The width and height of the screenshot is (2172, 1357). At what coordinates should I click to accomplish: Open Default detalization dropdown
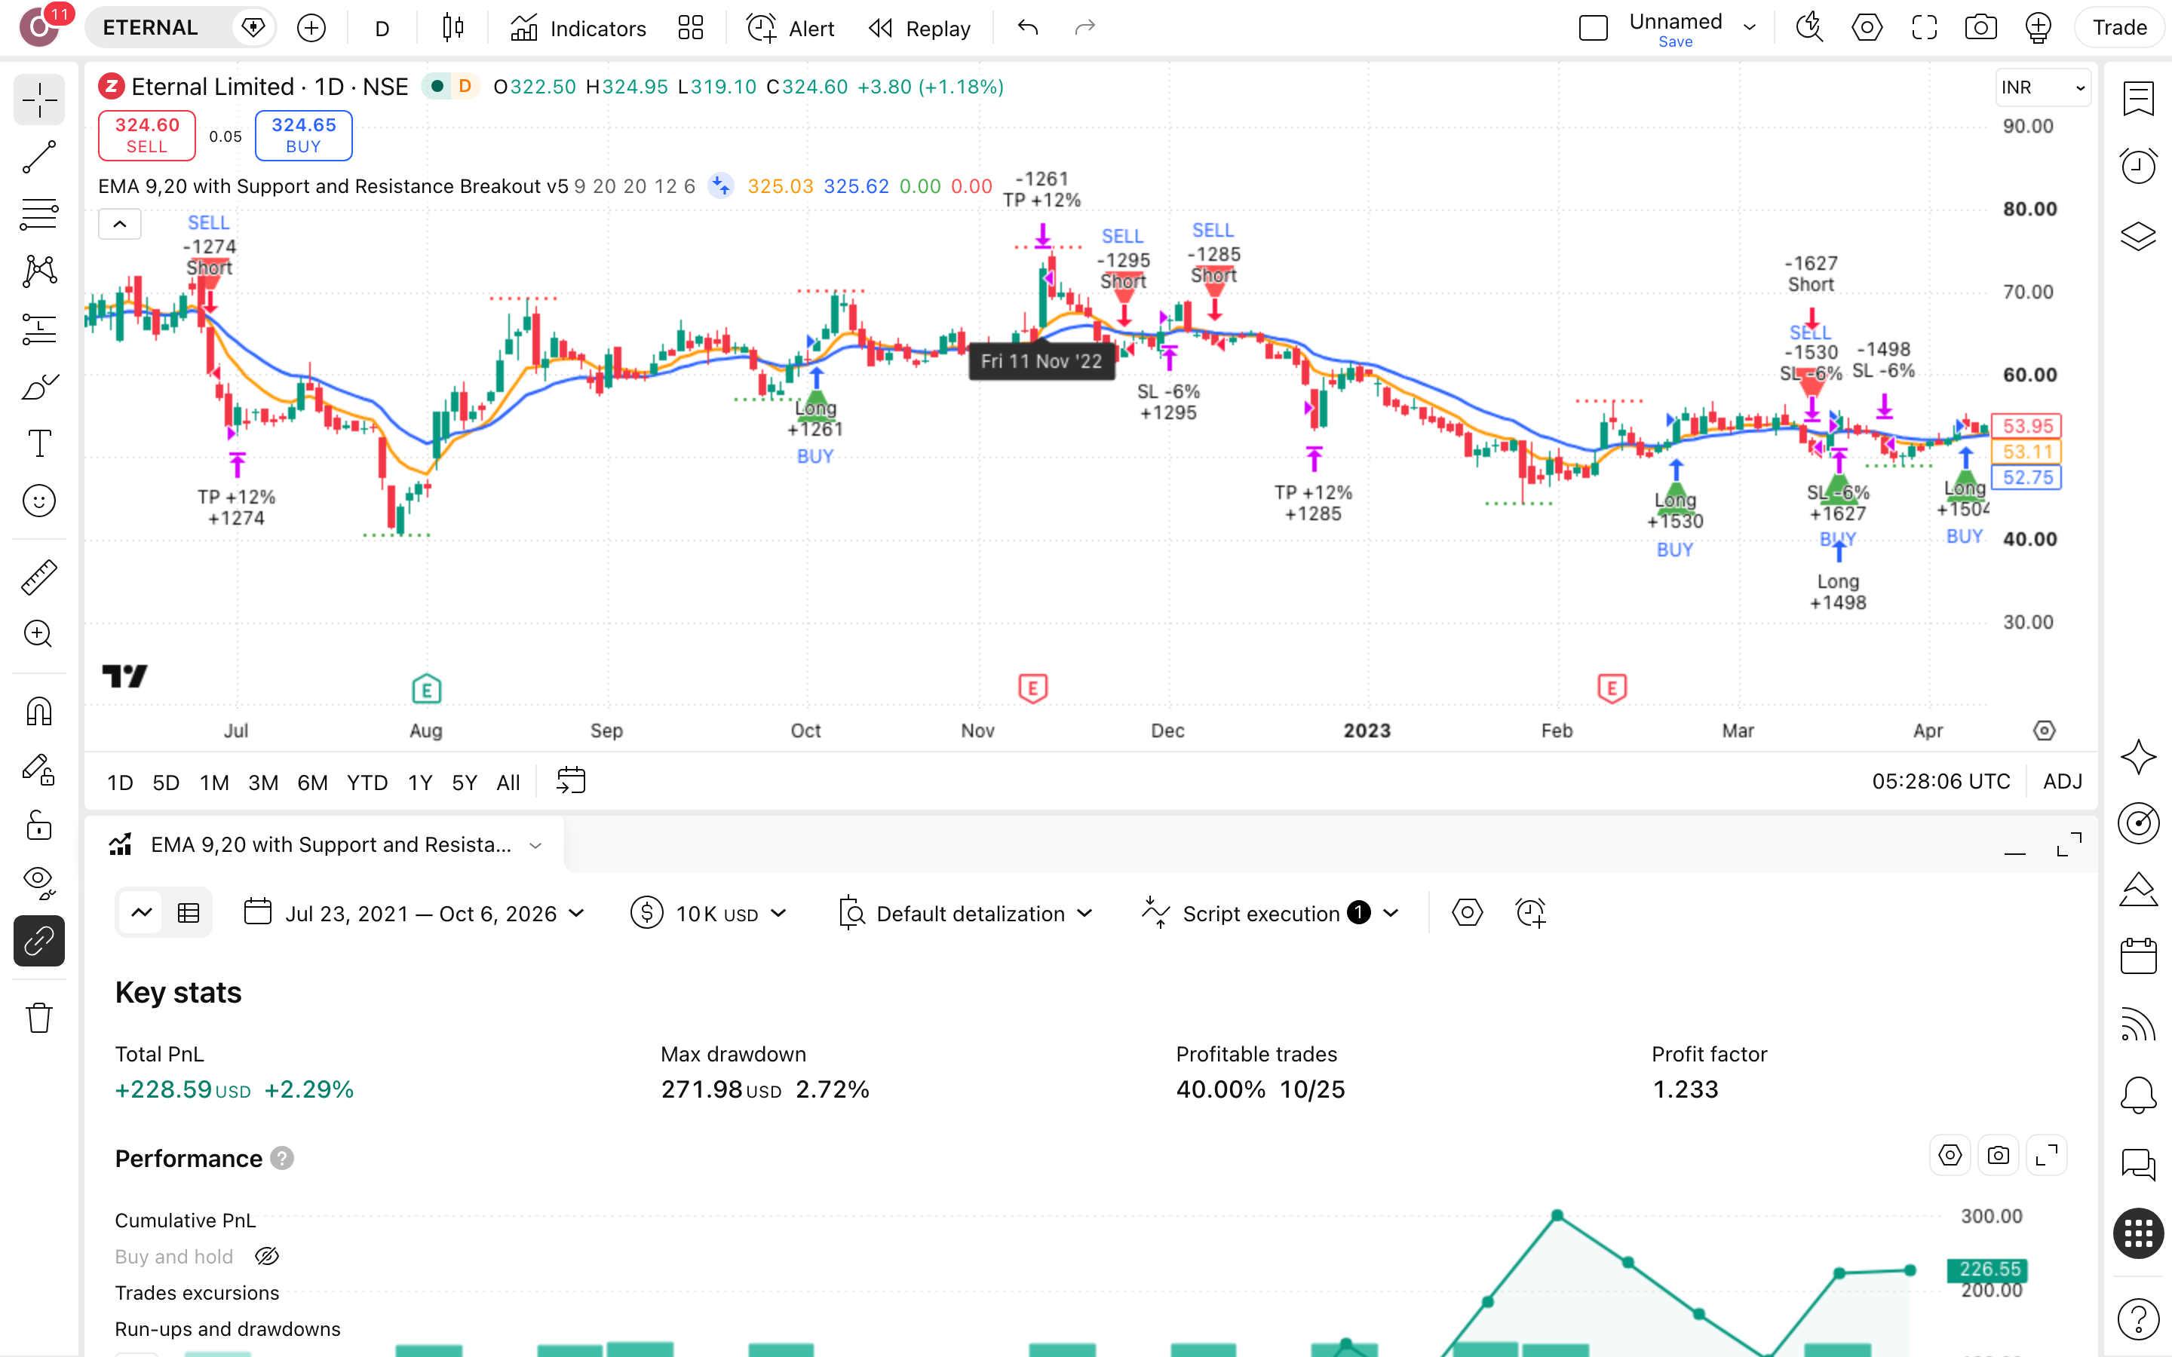(966, 914)
